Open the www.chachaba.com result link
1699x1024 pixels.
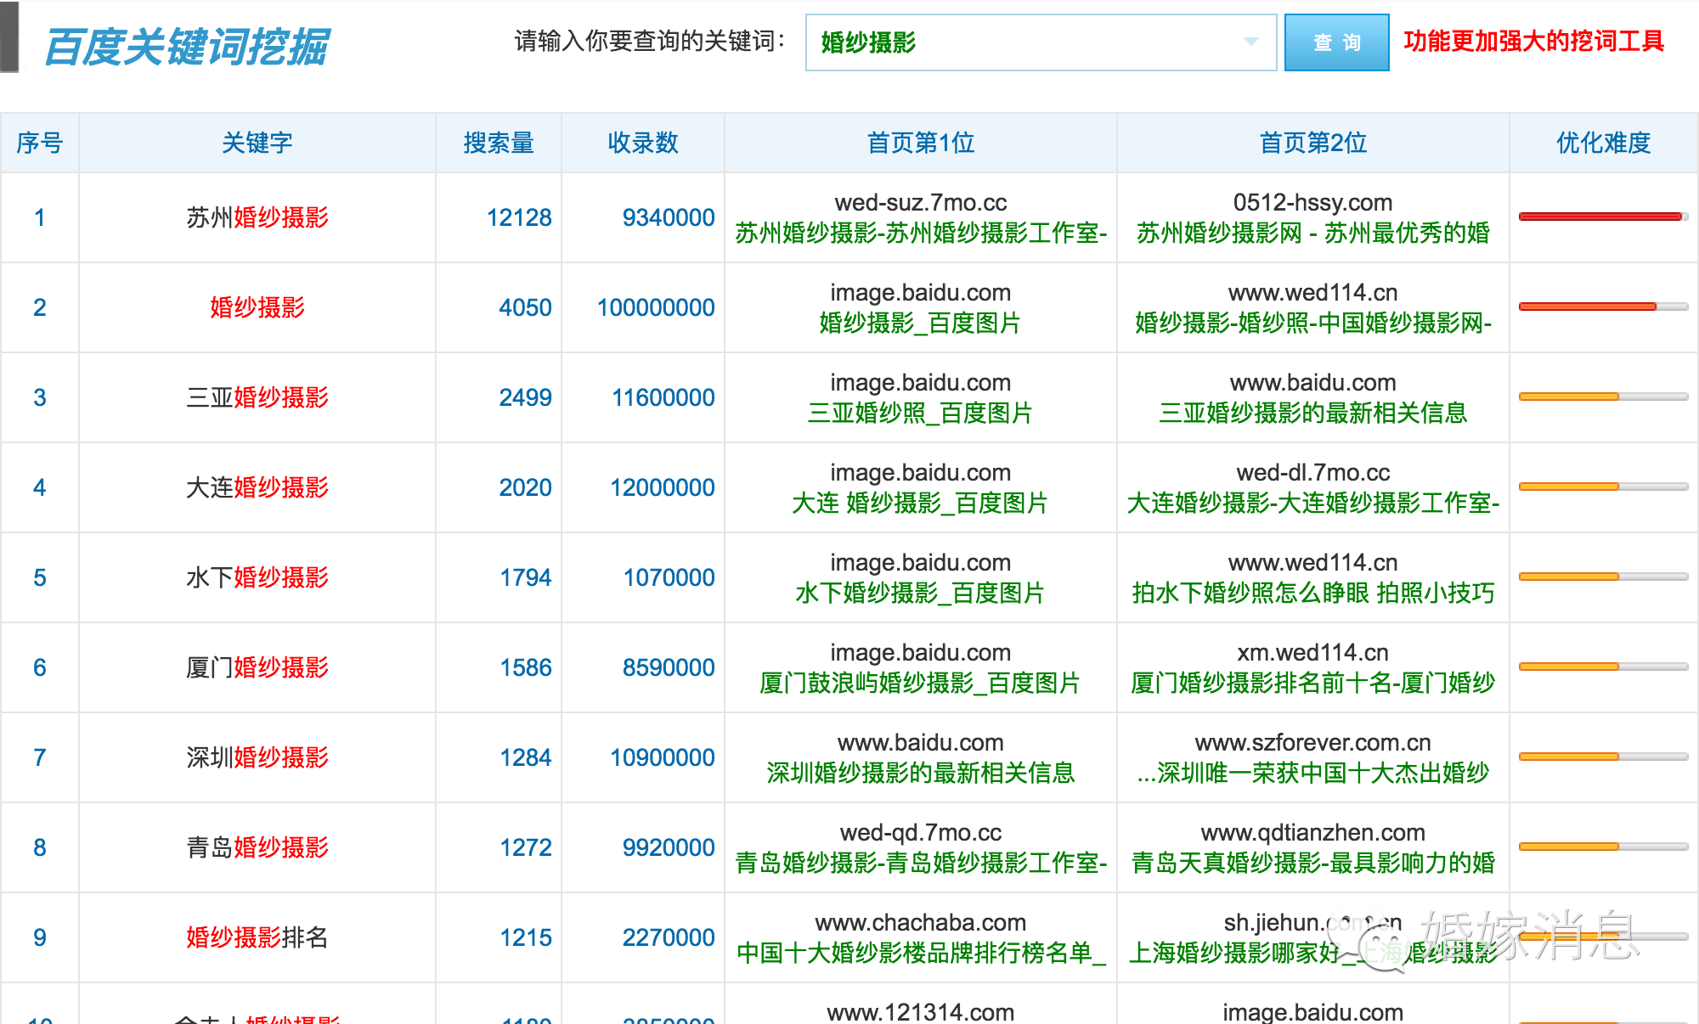pyautogui.click(x=921, y=922)
